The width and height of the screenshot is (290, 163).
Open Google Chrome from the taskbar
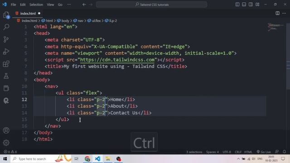click(x=87, y=159)
